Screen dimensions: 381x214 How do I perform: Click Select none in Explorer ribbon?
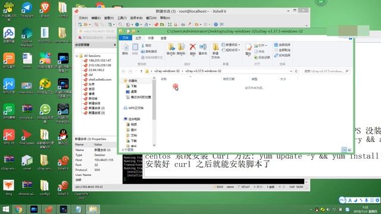282,50
